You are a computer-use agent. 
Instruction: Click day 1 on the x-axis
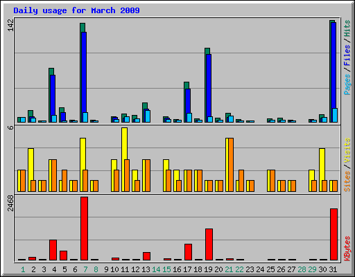(x=23, y=269)
